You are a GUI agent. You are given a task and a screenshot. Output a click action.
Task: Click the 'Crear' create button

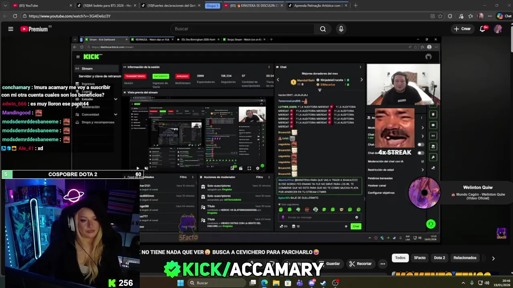(x=462, y=29)
